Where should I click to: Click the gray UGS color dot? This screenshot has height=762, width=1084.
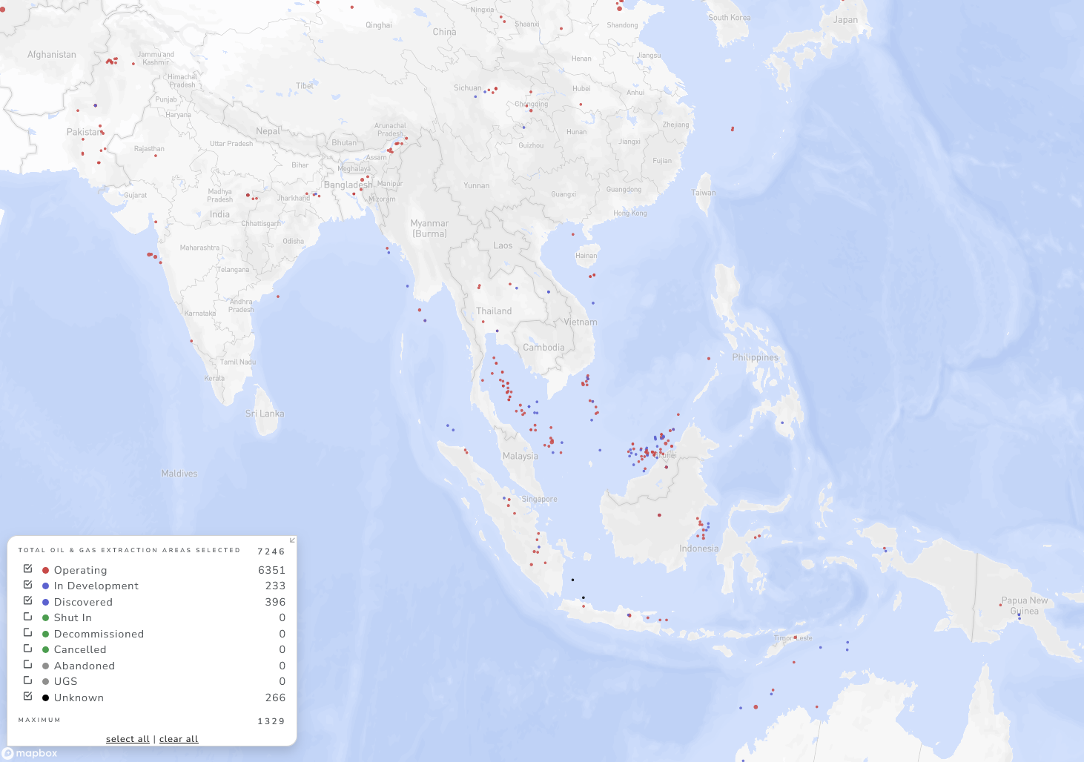pyautogui.click(x=46, y=682)
